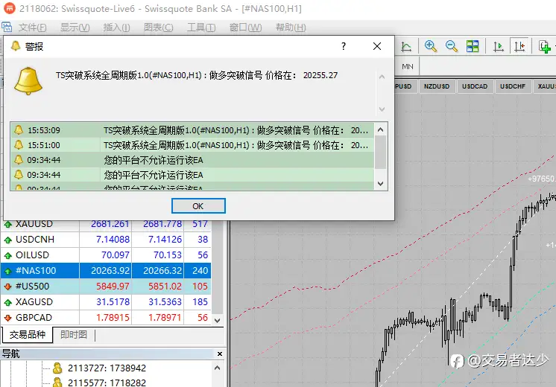Viewport: 556px width, 387px height.
Task: Click the zoom in magnifier icon
Action: (431, 46)
